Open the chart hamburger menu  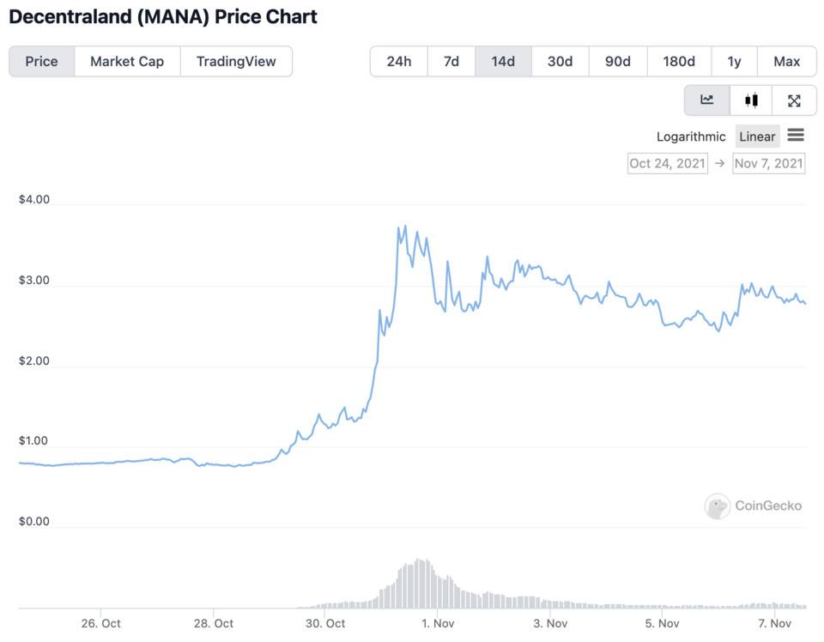(796, 135)
